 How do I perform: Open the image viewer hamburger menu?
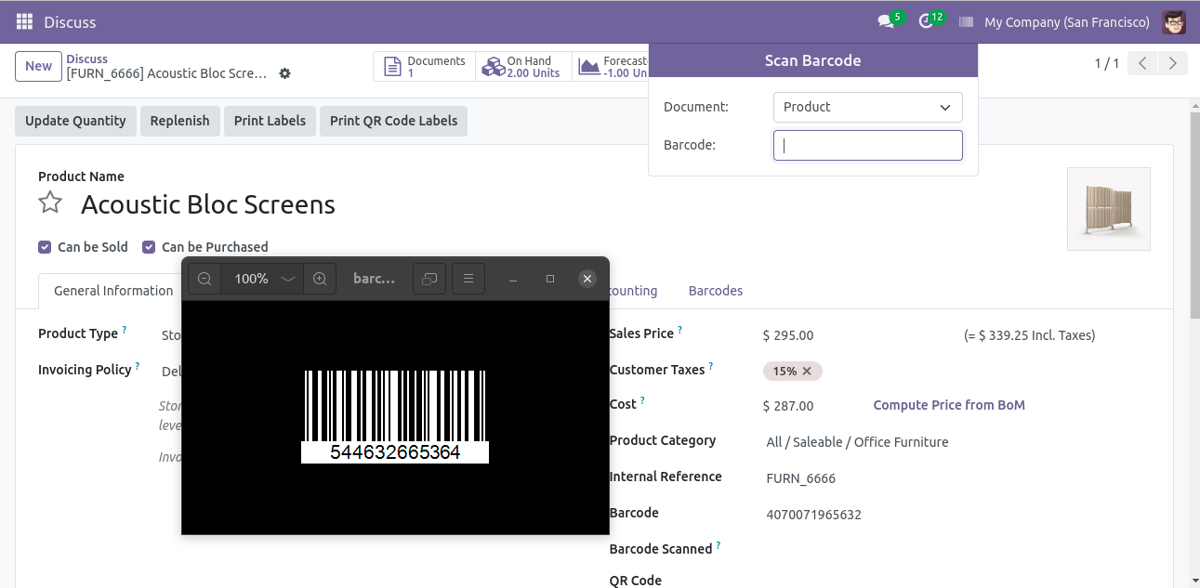click(x=468, y=279)
